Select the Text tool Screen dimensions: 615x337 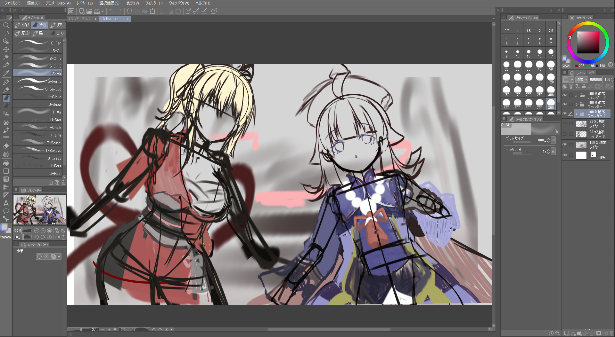coord(6,203)
